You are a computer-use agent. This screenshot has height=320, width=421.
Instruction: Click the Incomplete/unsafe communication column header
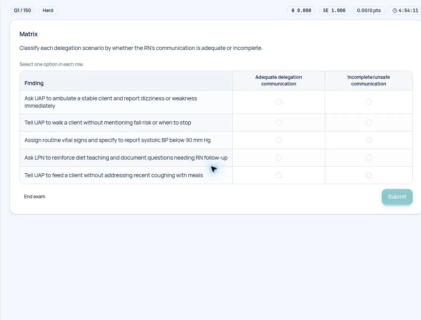(368, 80)
